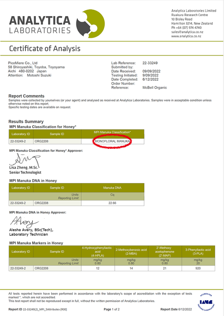Screen dimensions: 224x316
Task: Select Lab Reference value '22-33249'
Action: point(150,63)
